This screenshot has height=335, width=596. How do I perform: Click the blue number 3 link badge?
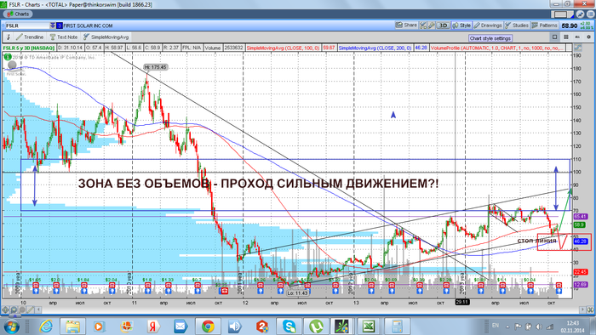click(60, 26)
